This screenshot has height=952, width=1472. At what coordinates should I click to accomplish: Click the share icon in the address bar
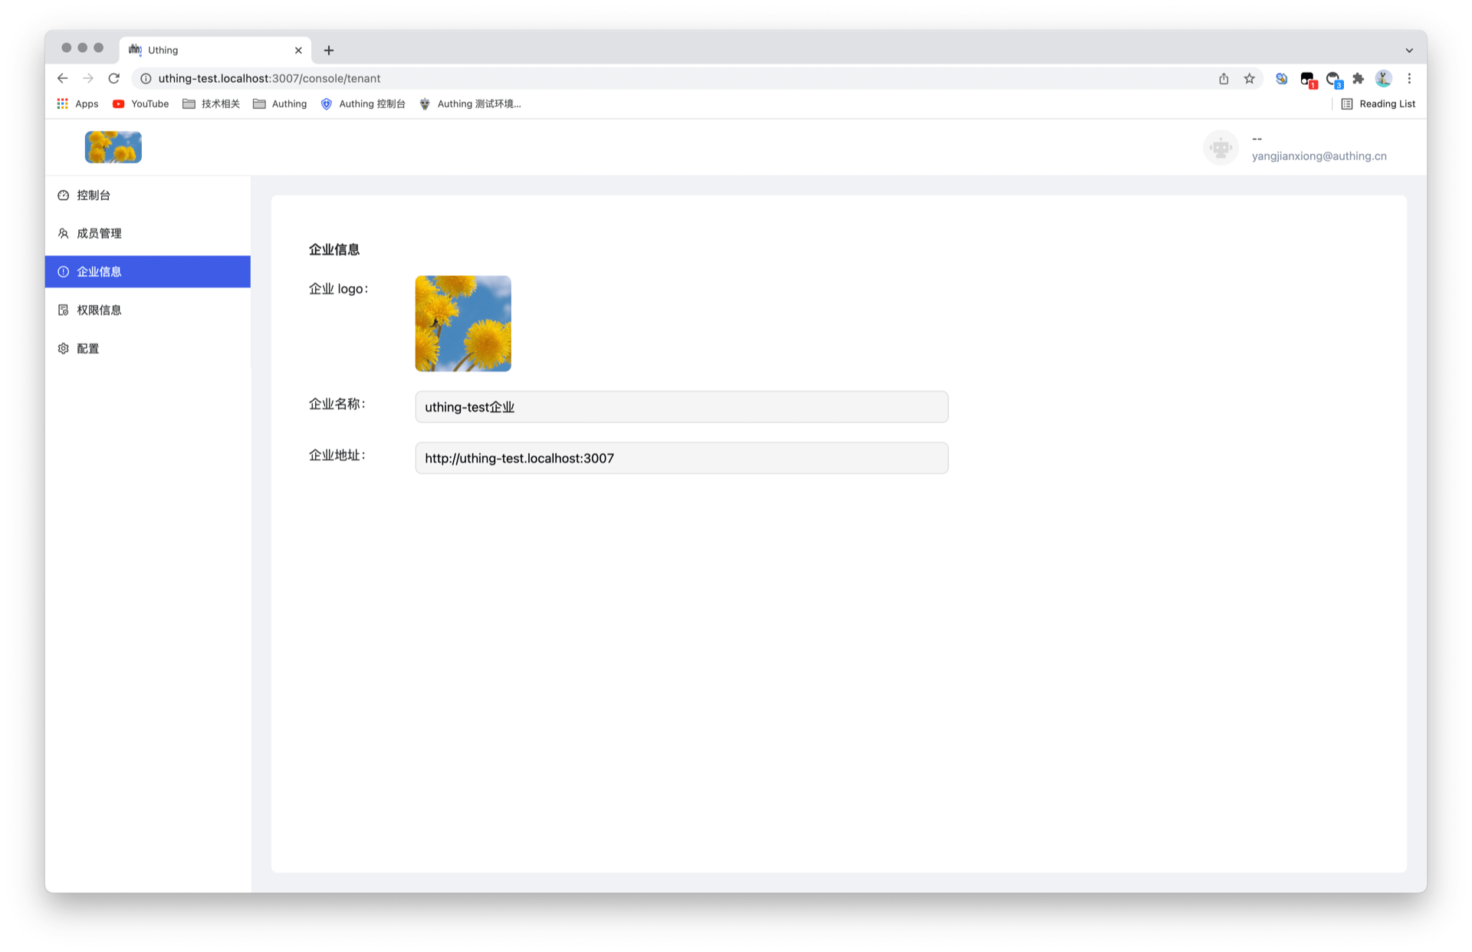1224,78
